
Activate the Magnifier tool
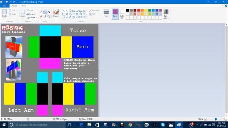tap(49, 16)
